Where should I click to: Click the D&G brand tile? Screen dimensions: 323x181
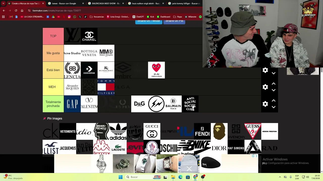pyautogui.click(x=140, y=104)
